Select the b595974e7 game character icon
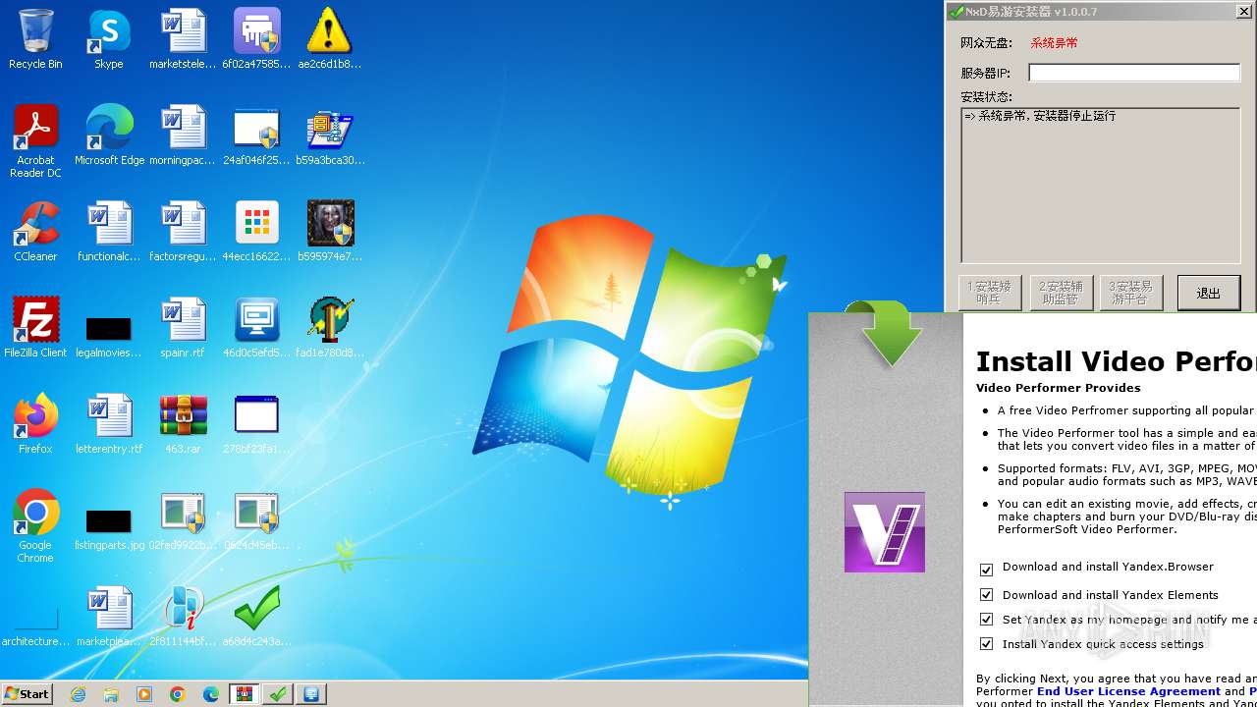Screen dimensions: 1257x707 tap(330, 232)
